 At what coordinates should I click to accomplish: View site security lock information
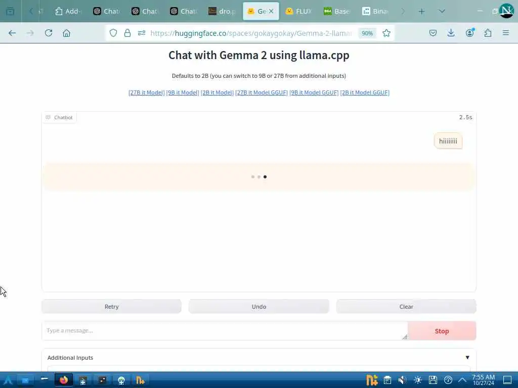pyautogui.click(x=127, y=33)
